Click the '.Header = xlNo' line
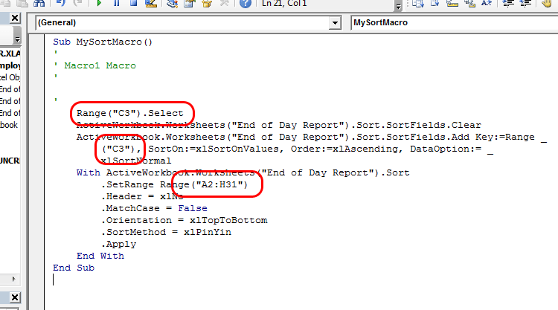558x310 pixels. click(x=142, y=196)
